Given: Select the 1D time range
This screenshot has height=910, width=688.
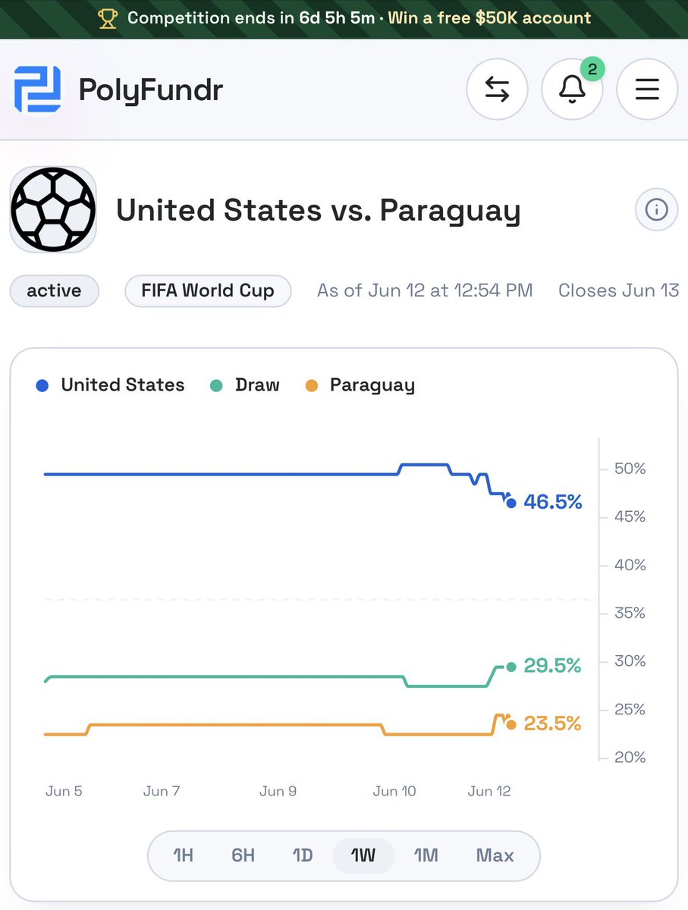Looking at the screenshot, I should tap(303, 855).
